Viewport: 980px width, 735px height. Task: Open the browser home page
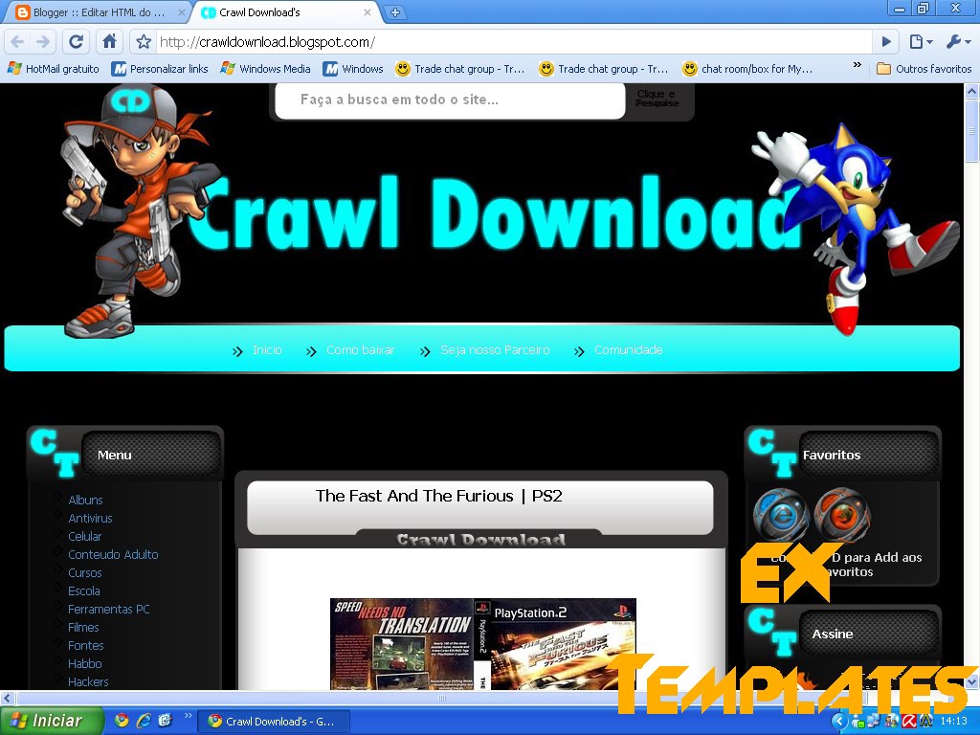click(x=109, y=42)
